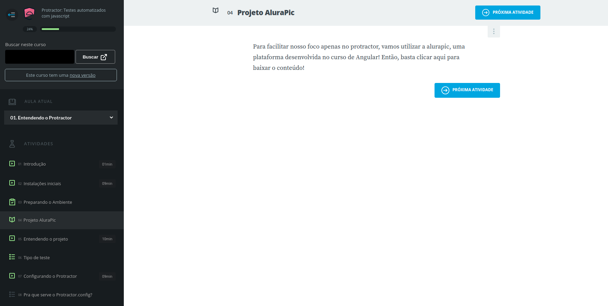Click book icon next to sidebar Projeto AluraPic
The height and width of the screenshot is (306, 608).
[12, 220]
